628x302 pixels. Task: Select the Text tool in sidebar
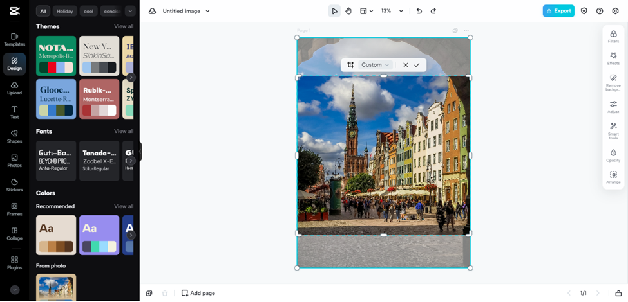pyautogui.click(x=14, y=112)
